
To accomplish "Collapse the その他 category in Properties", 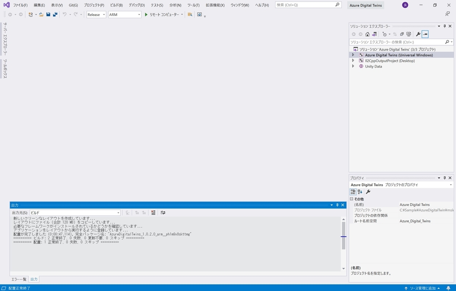I will 351,199.
